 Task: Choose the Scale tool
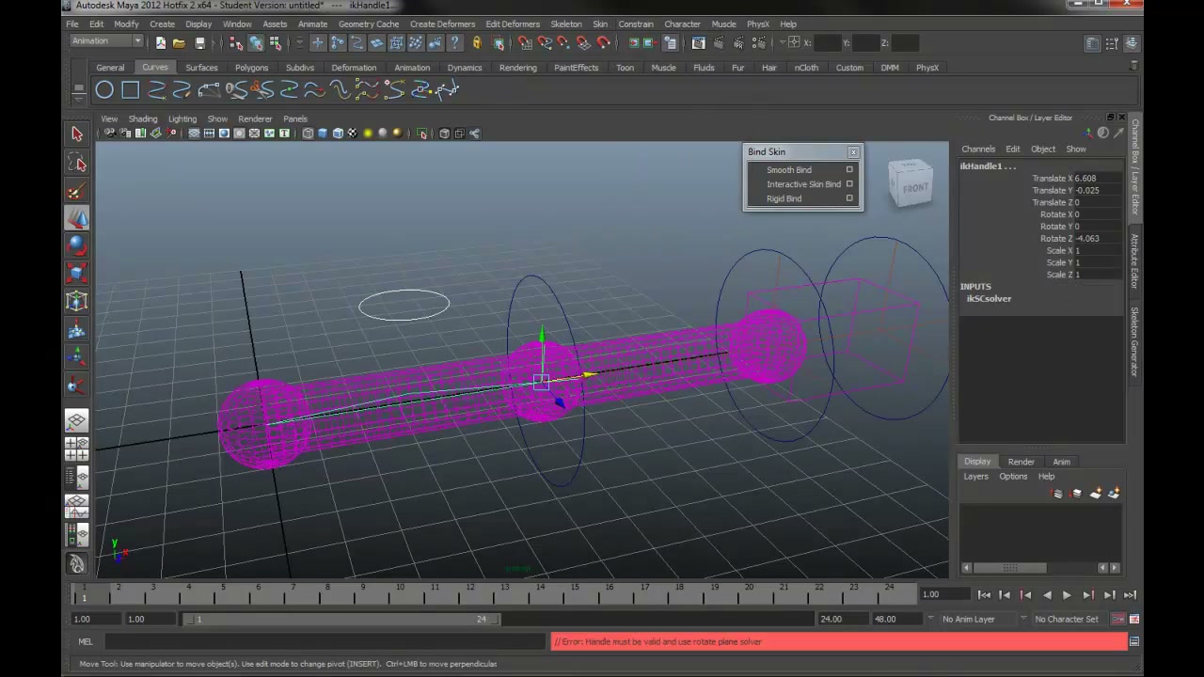77,274
